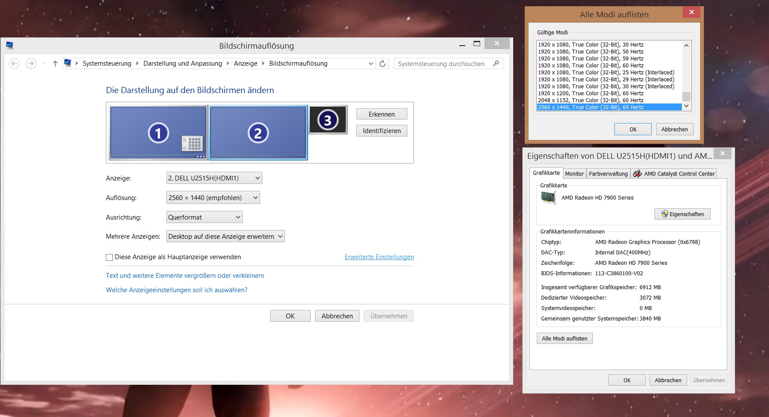Click the Identifizieren button
This screenshot has height=417, width=769.
[x=381, y=130]
